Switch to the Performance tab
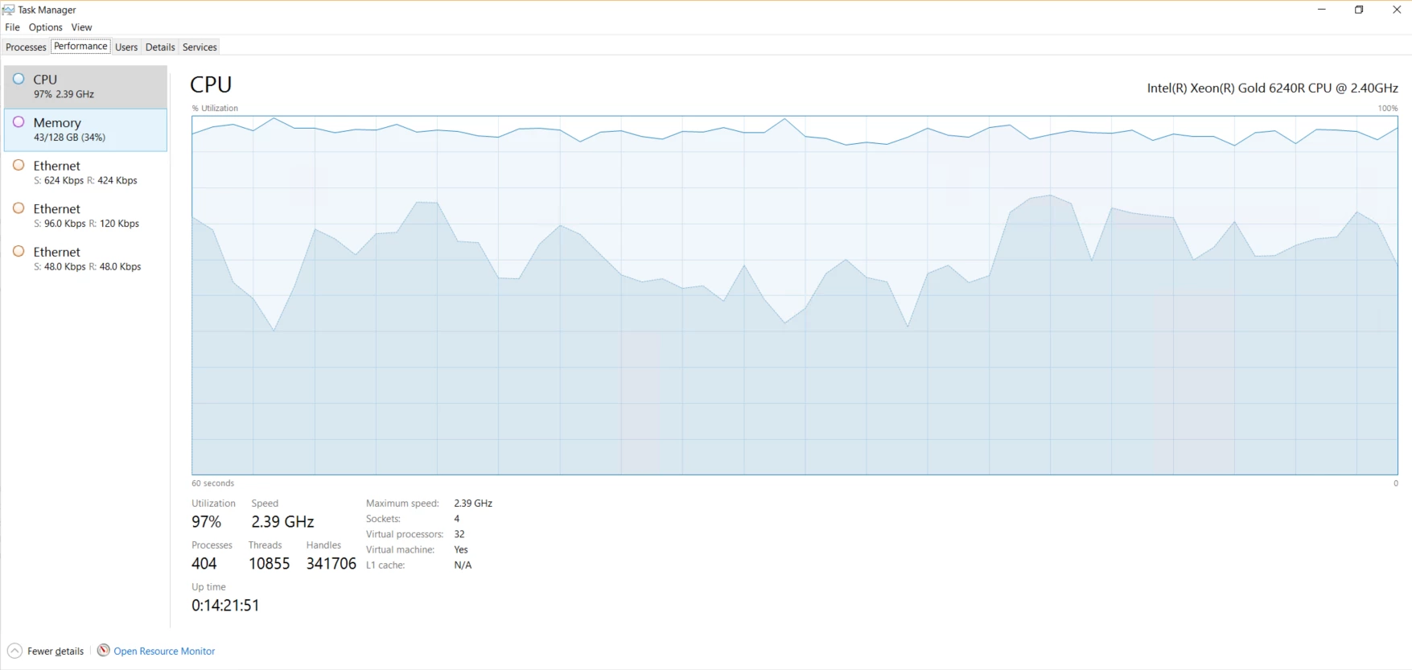Screen dimensions: 1412x670 [x=80, y=47]
